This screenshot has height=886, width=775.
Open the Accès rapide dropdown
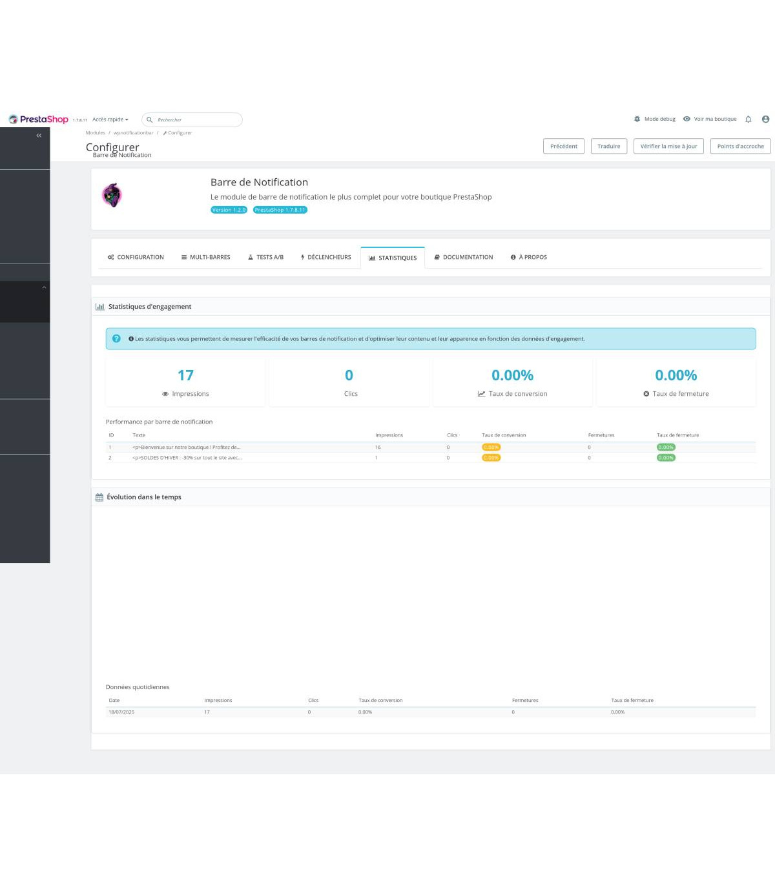point(110,119)
